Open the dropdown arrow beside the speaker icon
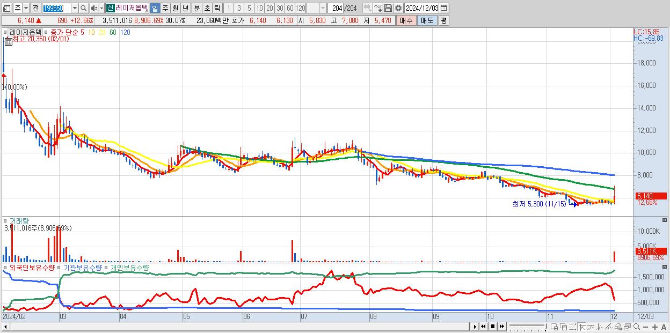Viewport: 670px width, 333px height. (x=101, y=8)
